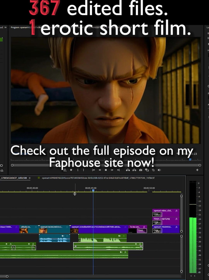Image resolution: width=209 pixels, height=280 pixels.
Task: Select the outlined green audio clip
Action: coord(108,246)
